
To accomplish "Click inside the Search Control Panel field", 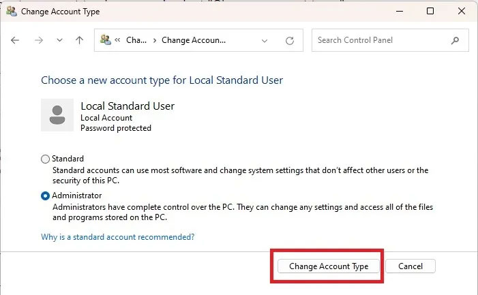I will click(382, 40).
